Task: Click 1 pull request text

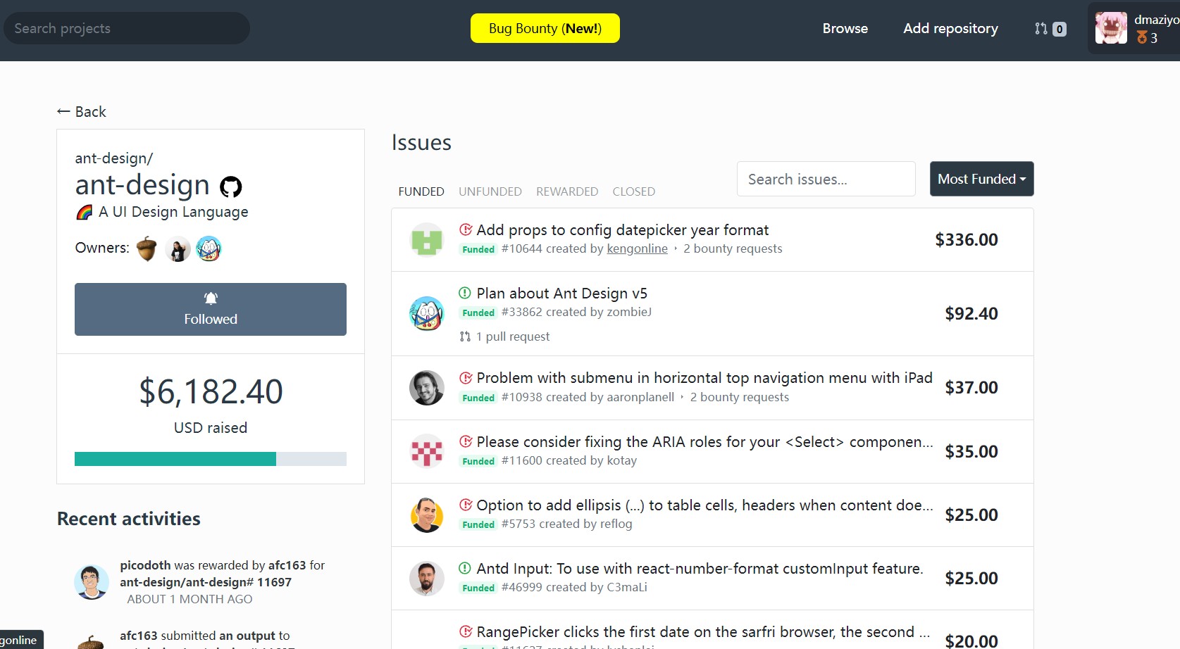Action: pos(513,336)
